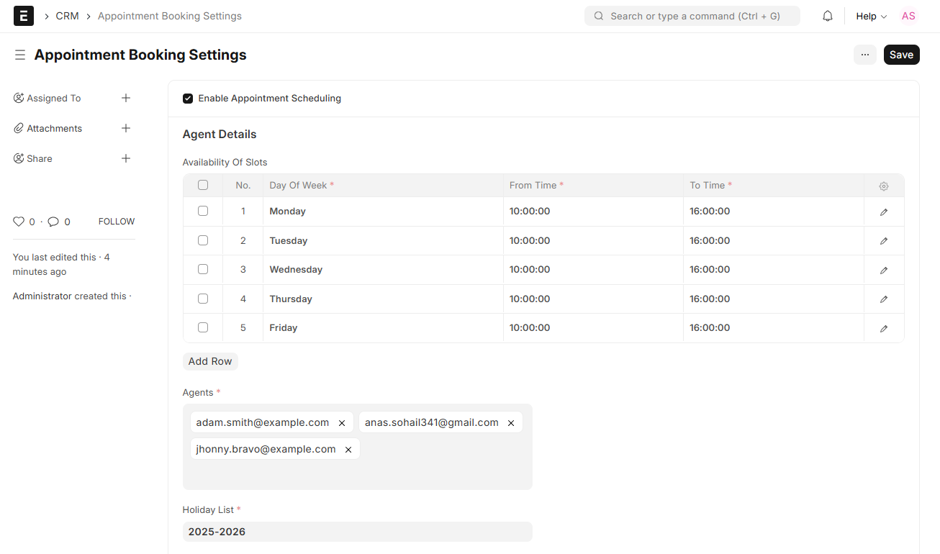Screen dimensions: 940x554
Task: Like this document with the heart icon
Action: [x=19, y=222]
